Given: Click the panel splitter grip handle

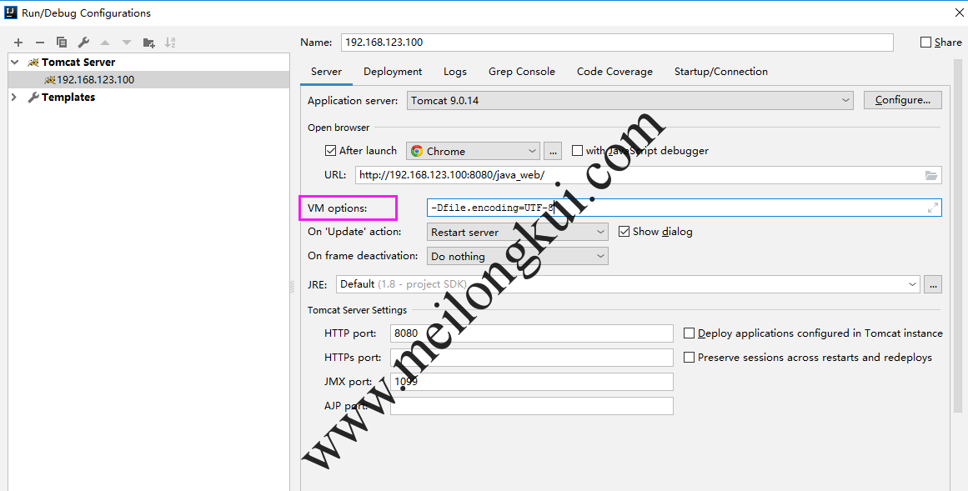Looking at the screenshot, I should pyautogui.click(x=293, y=285).
